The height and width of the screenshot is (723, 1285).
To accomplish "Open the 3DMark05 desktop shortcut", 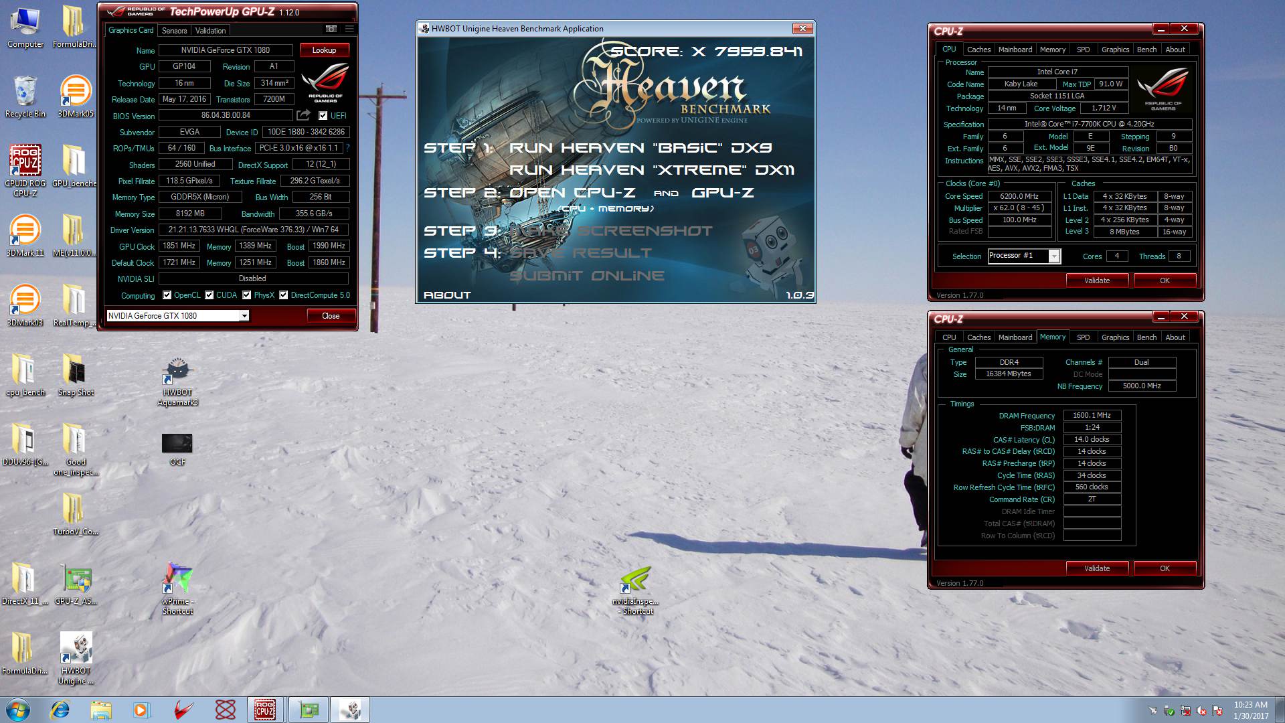I will [x=76, y=97].
